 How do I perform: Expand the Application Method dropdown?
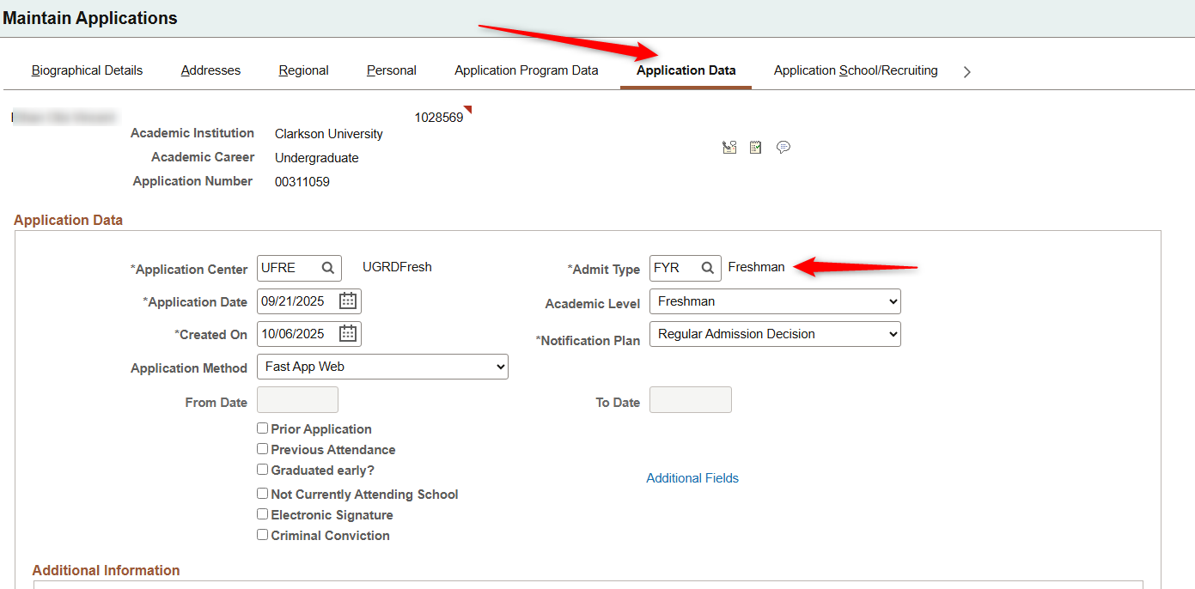point(382,367)
